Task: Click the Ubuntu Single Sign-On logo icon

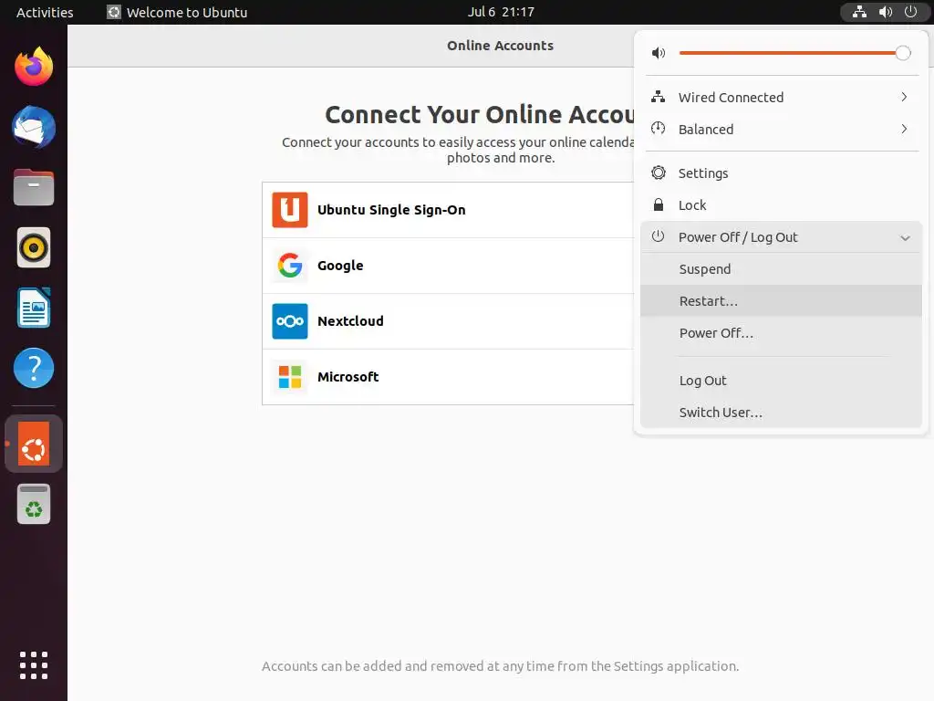Action: click(289, 210)
